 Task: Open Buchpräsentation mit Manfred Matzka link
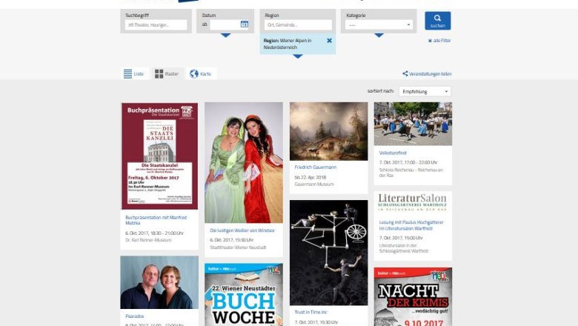tap(156, 220)
